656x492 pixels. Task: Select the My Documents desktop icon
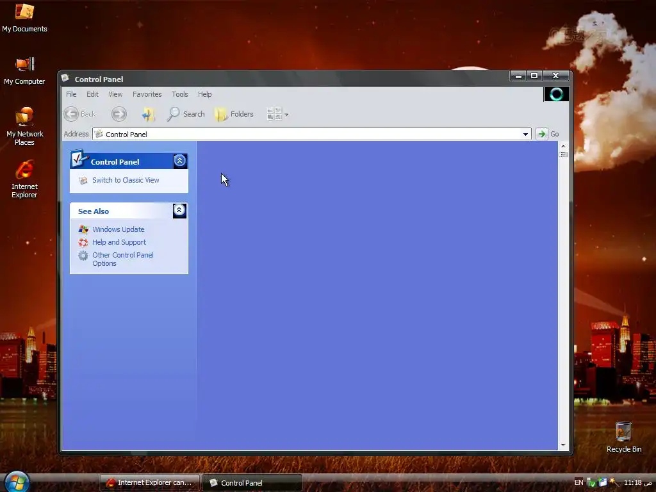[24, 19]
